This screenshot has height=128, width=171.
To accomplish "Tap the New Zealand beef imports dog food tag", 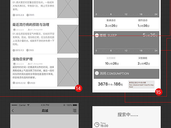I will point(141,85).
